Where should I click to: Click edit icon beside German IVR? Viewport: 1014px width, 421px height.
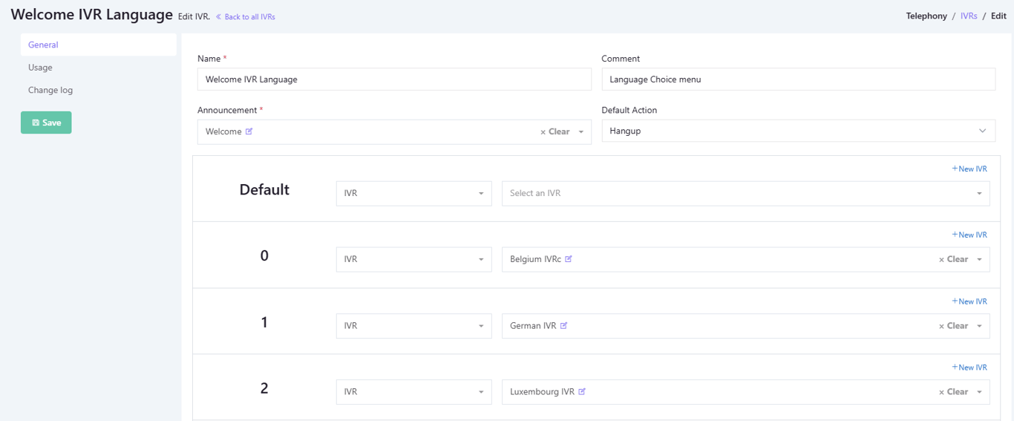tap(564, 326)
